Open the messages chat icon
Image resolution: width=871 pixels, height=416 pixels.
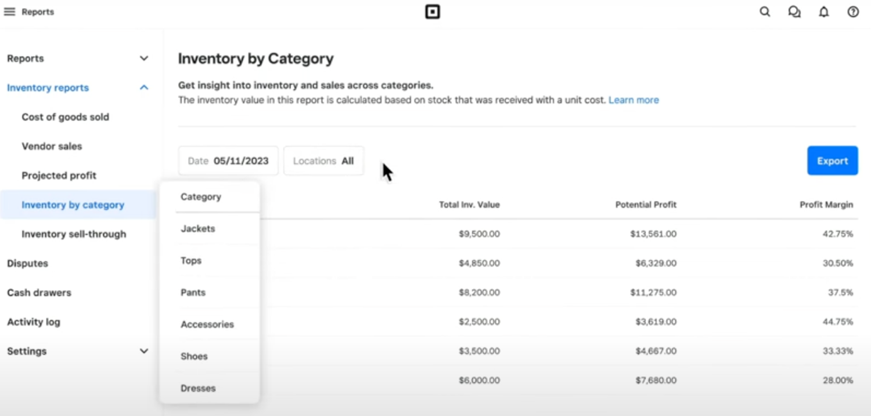[x=794, y=12]
